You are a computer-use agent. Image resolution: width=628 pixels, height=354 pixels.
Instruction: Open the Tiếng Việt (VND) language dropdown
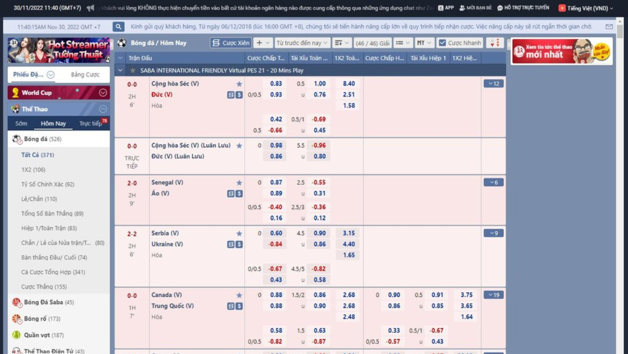coord(586,8)
